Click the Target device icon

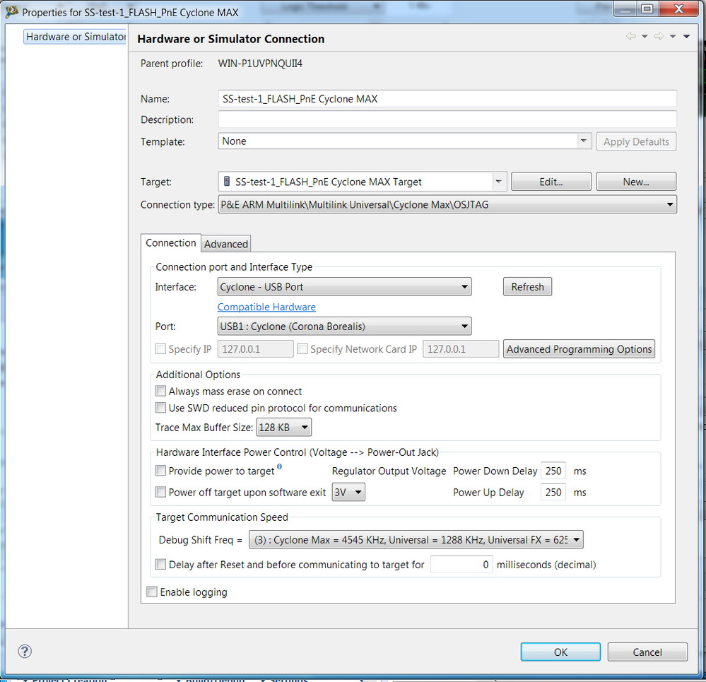pyautogui.click(x=227, y=182)
